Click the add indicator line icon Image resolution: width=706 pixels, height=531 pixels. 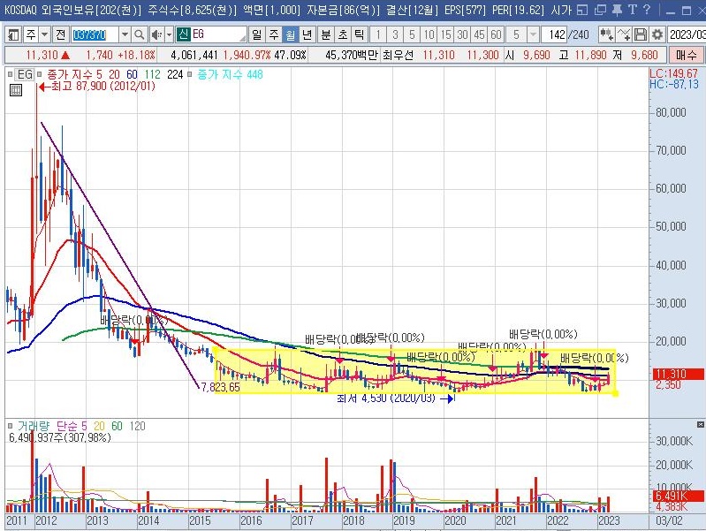tap(624, 34)
